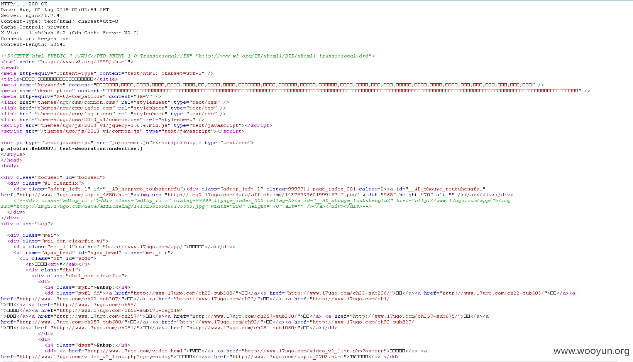Select the __AD_happygo_toubuhengfu div line

pyautogui.click(x=250, y=189)
